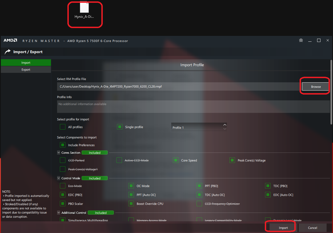Check the CCD Parked checkbox

pyautogui.click(x=63, y=160)
